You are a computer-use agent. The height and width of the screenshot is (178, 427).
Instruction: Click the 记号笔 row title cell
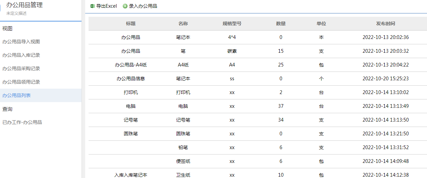[x=131, y=120]
